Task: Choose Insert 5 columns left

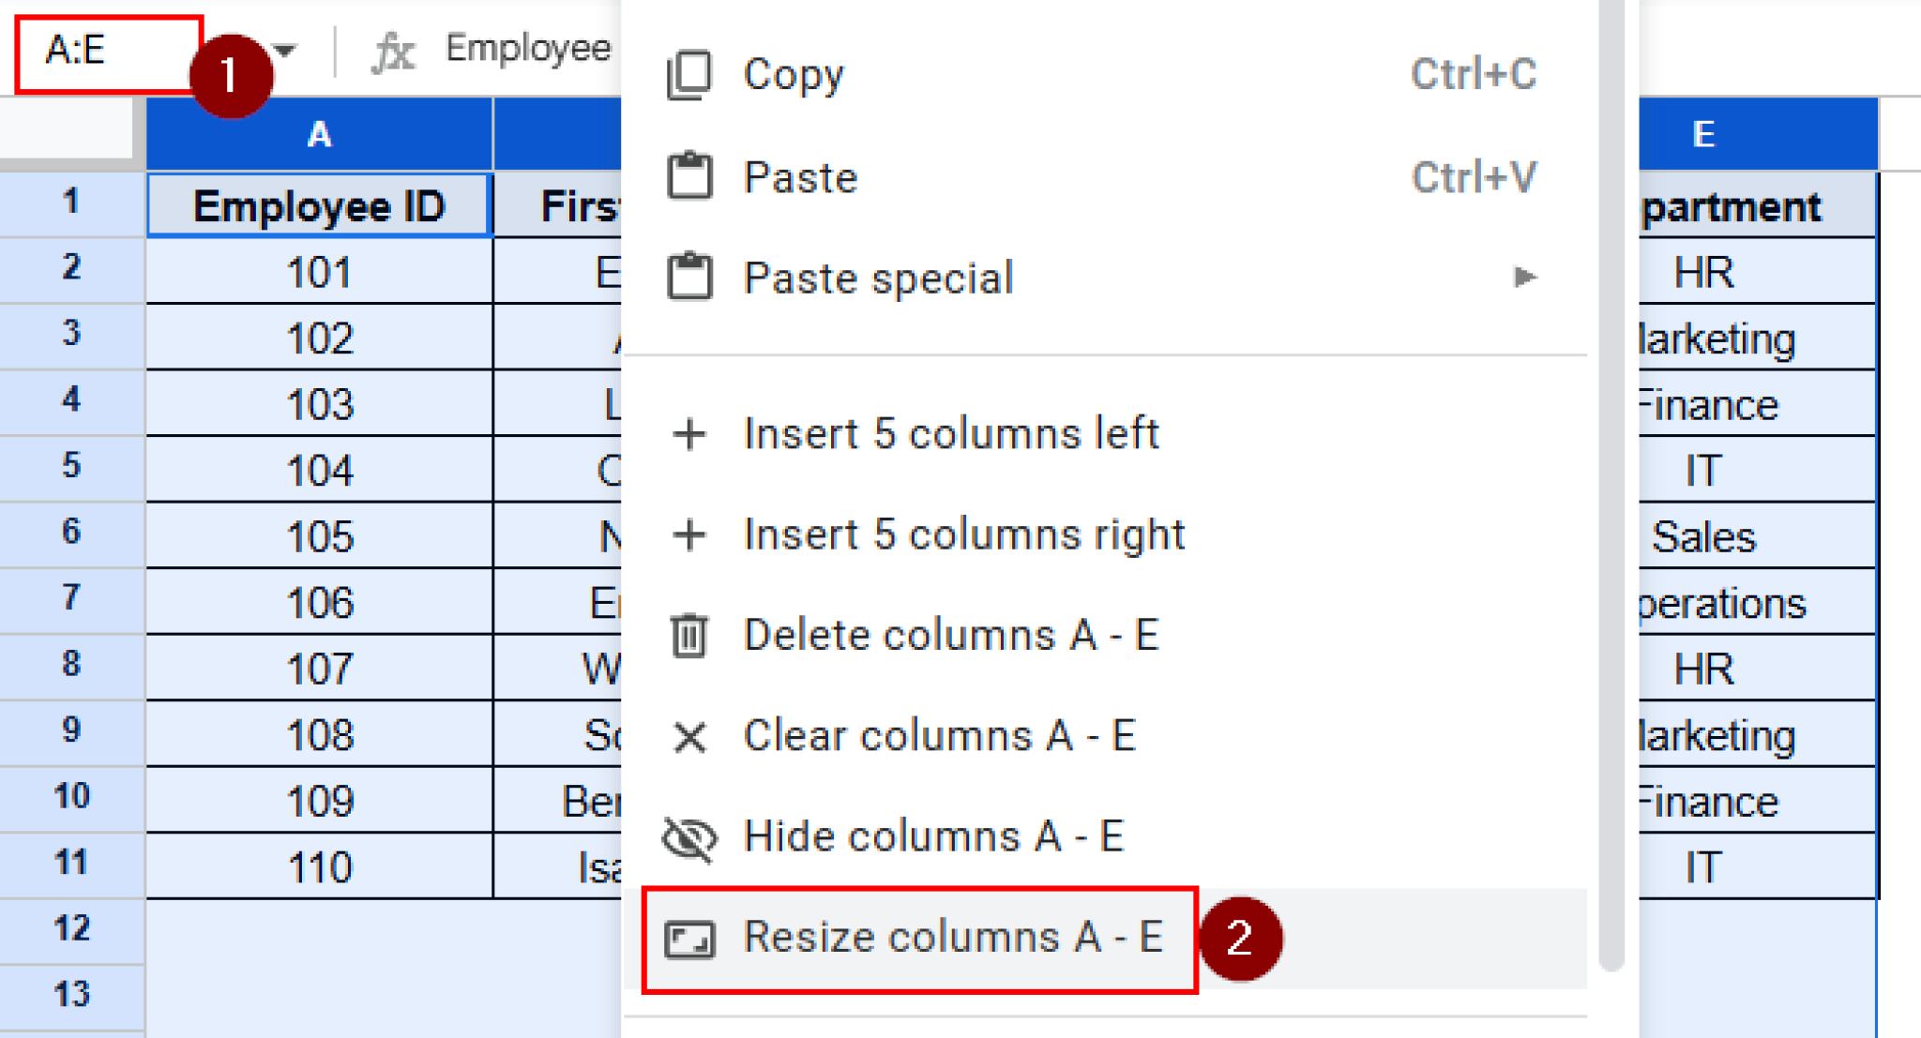Action: coord(951,433)
